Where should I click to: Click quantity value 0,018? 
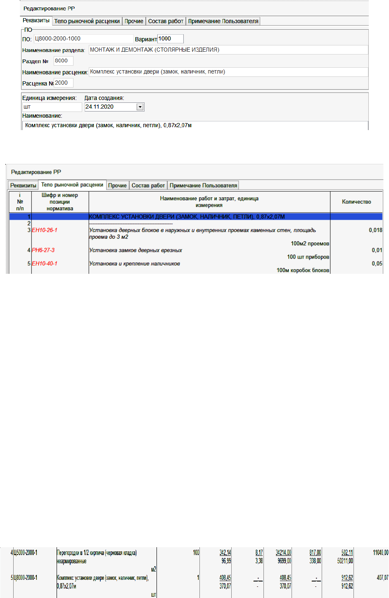[375, 230]
